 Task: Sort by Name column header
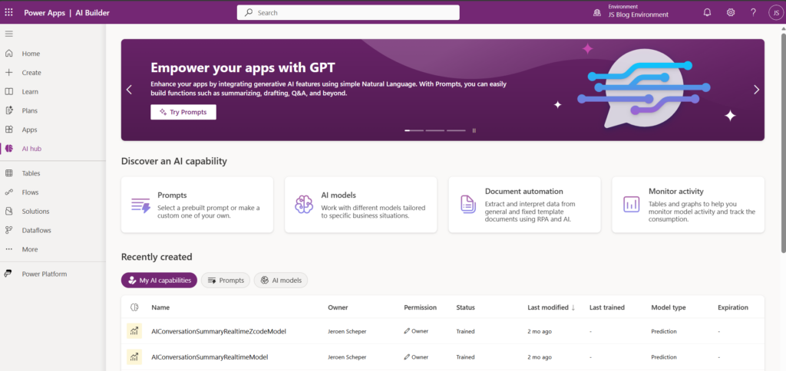tap(160, 307)
